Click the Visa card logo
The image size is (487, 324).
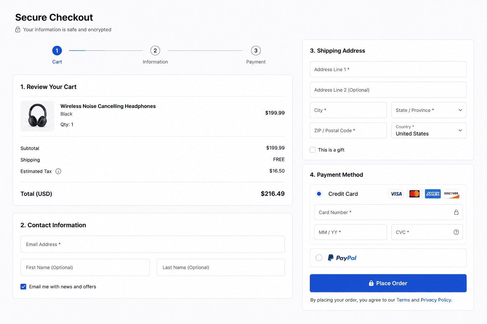coord(396,194)
